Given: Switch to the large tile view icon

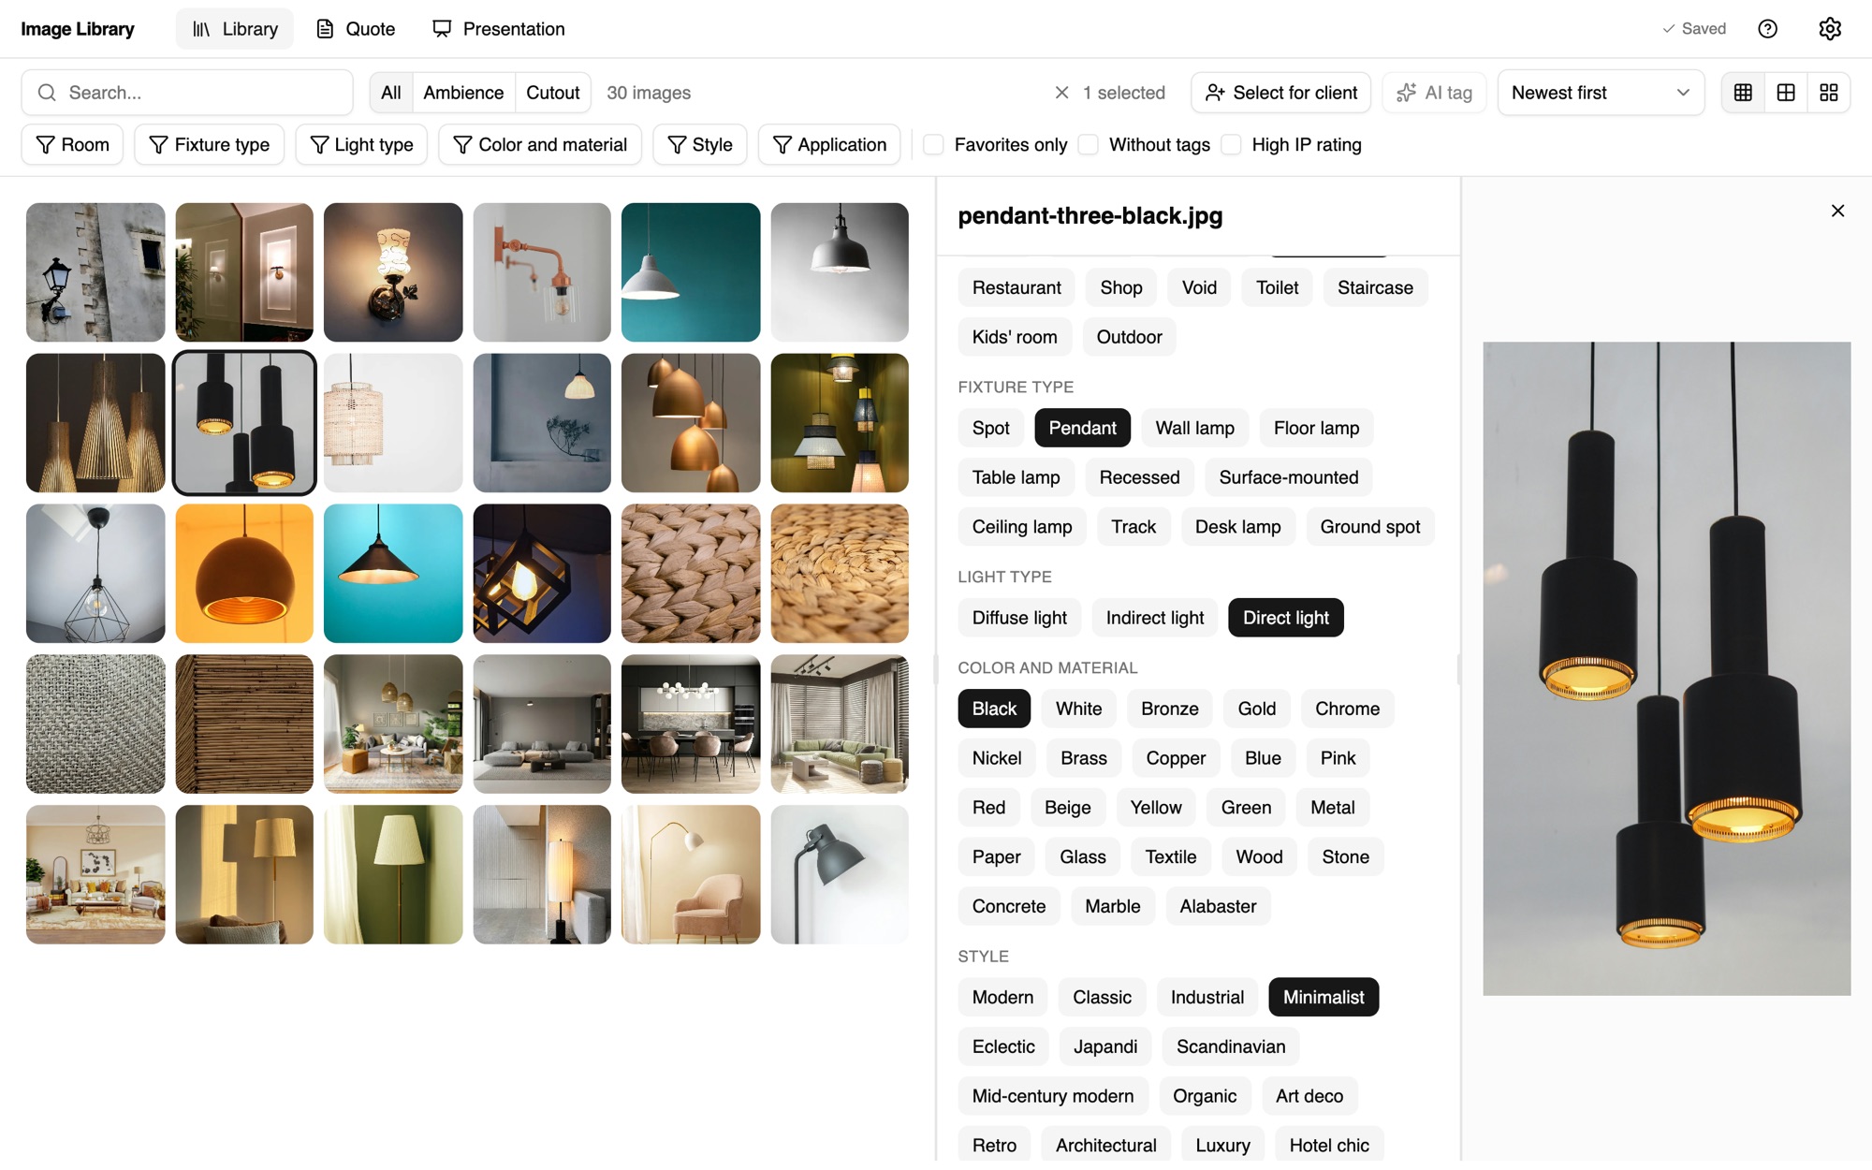Looking at the screenshot, I should pos(1828,93).
